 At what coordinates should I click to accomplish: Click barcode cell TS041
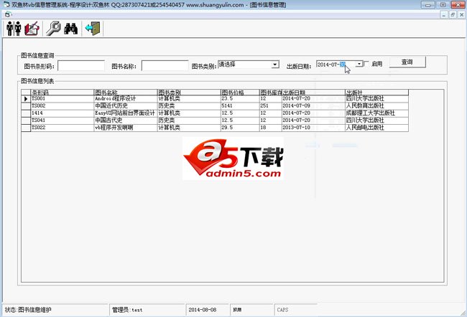(63, 120)
